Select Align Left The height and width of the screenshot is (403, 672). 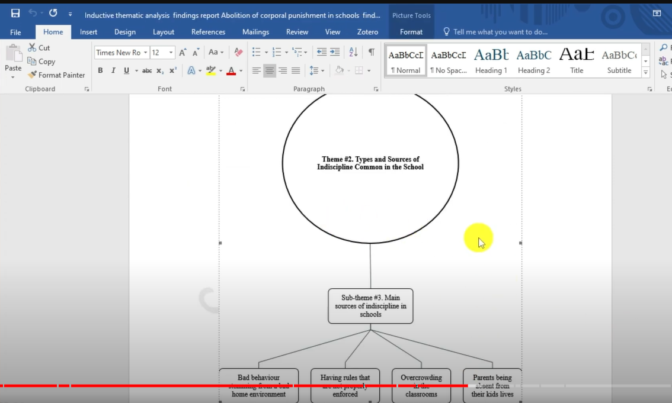tap(256, 70)
